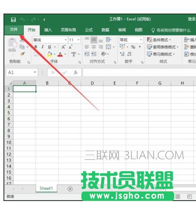The height and width of the screenshot is (204, 196).
Task: Select the Sheet1 worksheet tab
Action: 46,188
